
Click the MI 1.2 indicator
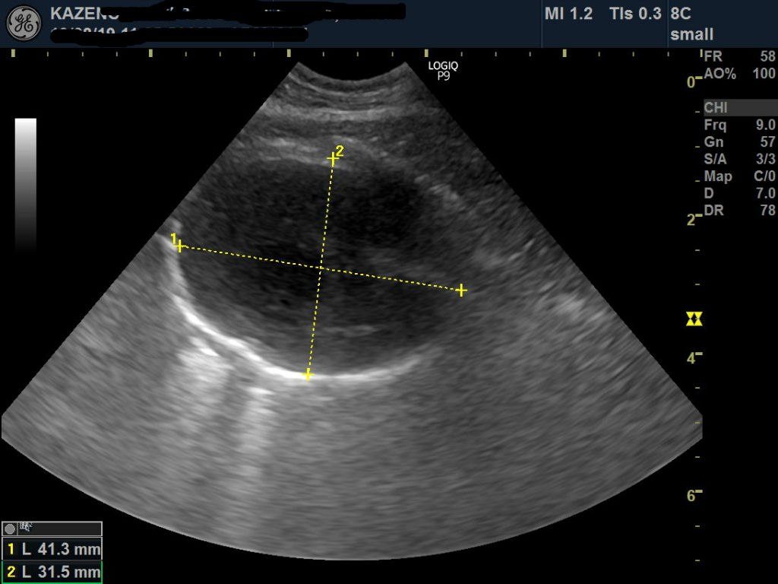click(568, 14)
